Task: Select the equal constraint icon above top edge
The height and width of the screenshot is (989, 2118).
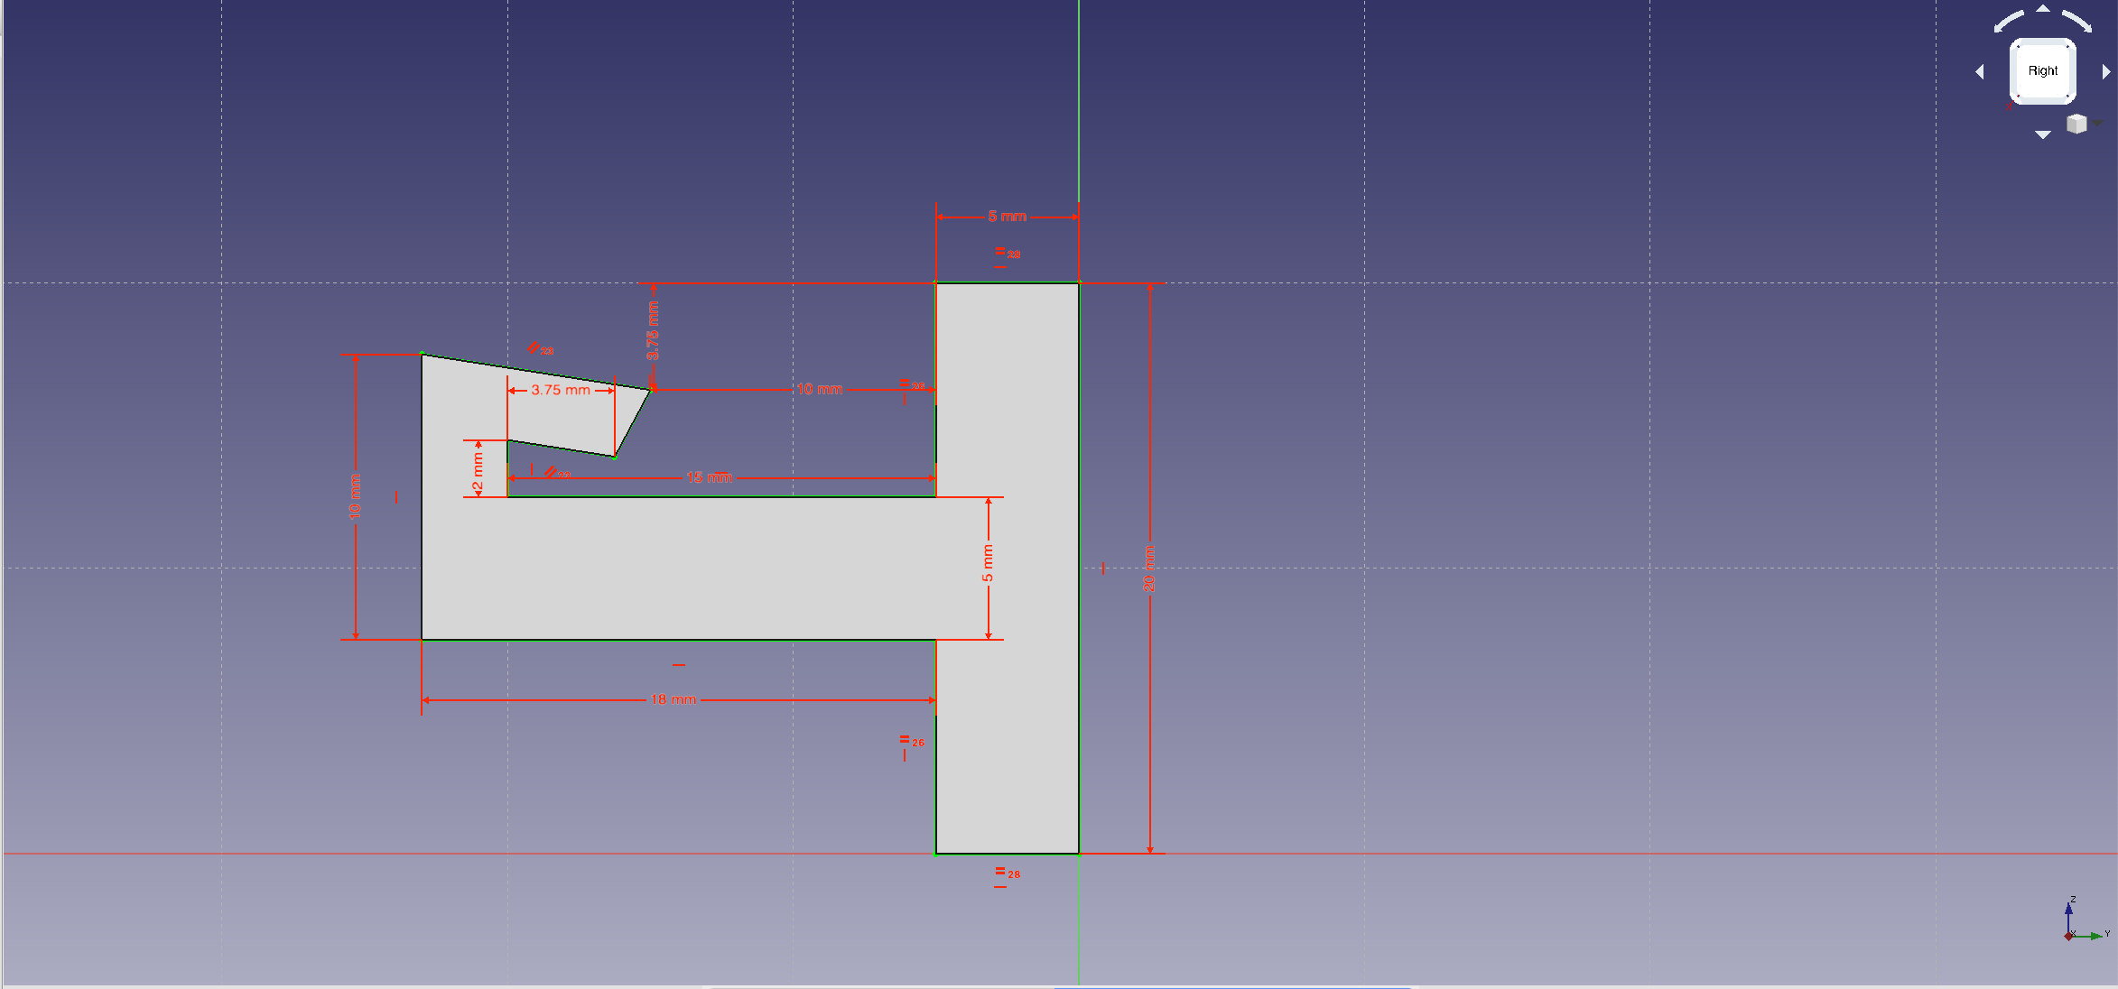Action: tap(1000, 251)
